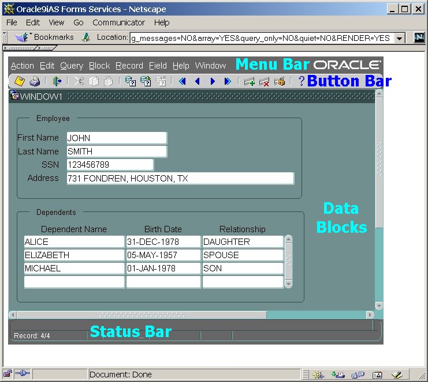This screenshot has height=382, width=428.
Task: Click the birth date 05-MAY-1957 cell
Action: point(163,255)
